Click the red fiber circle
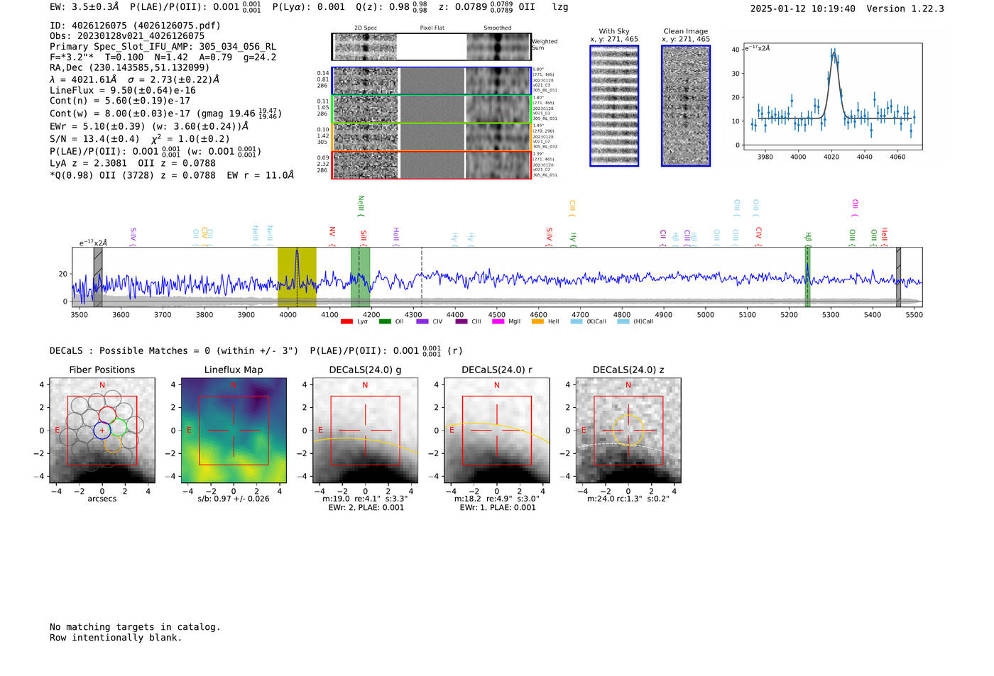 tap(108, 415)
